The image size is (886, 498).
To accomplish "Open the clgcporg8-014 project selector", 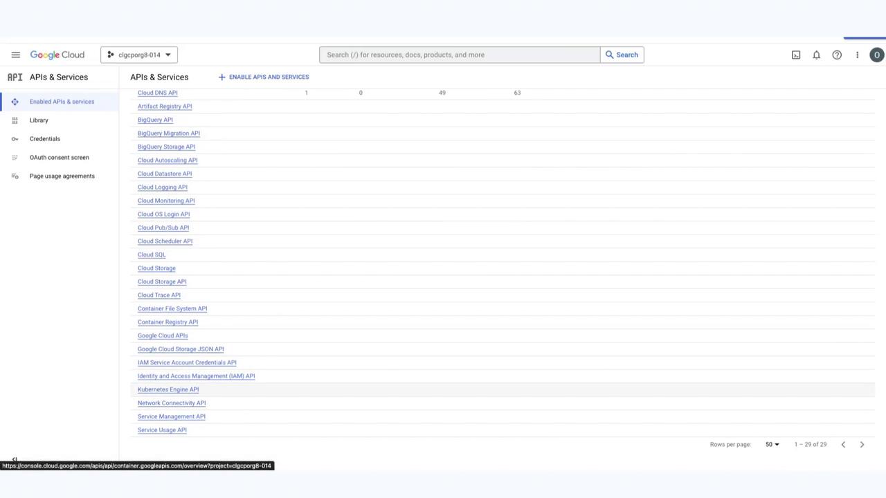I will point(139,55).
